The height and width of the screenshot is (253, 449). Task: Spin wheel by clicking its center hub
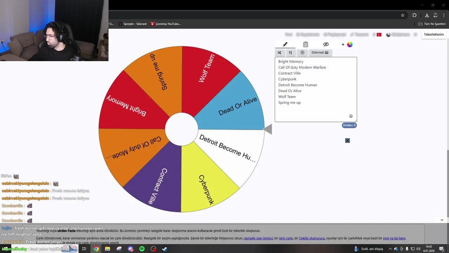point(181,129)
